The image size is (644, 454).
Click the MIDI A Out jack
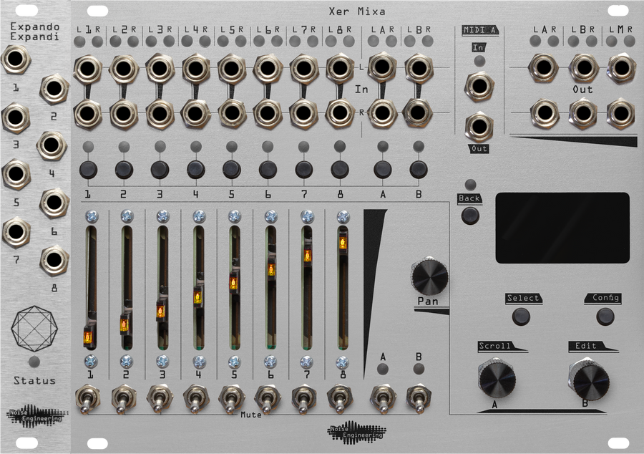(x=478, y=125)
